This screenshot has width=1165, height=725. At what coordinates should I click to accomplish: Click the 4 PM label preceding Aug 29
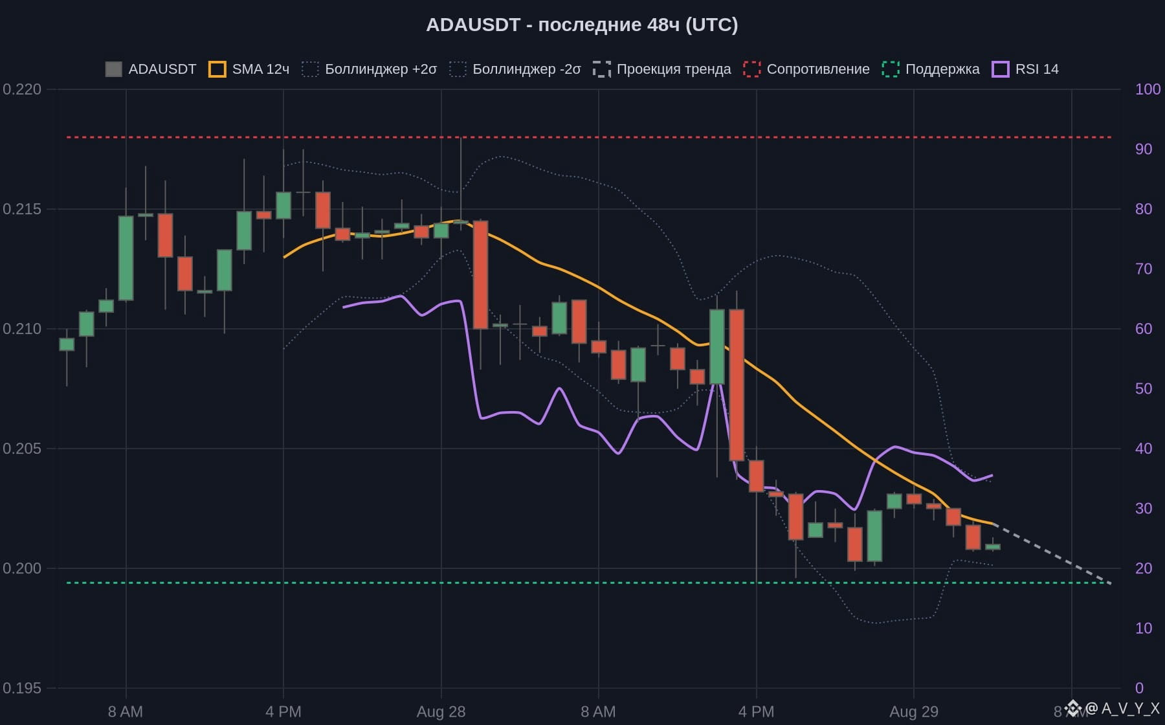point(756,712)
